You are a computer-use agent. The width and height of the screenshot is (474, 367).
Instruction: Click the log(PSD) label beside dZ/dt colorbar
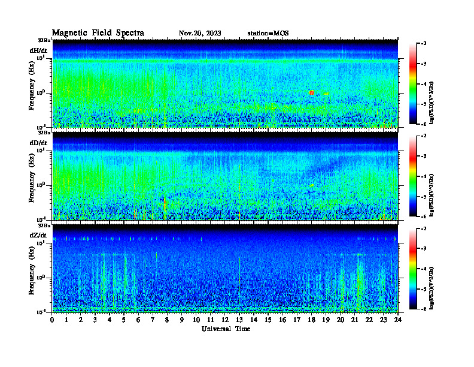pos(432,287)
